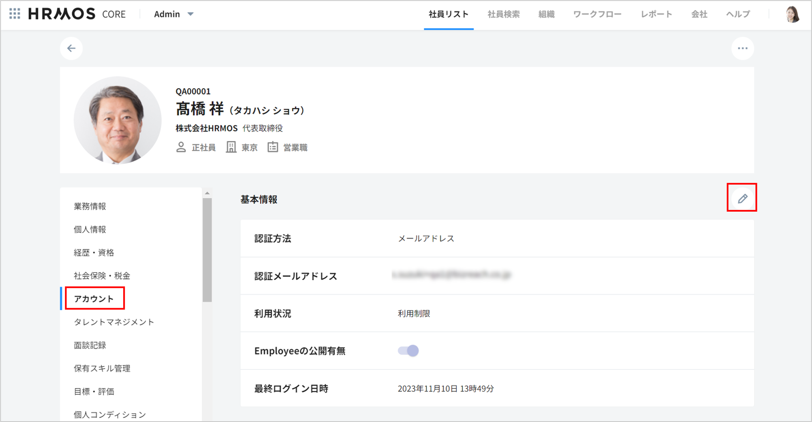Open the user avatar in top right
Viewport: 812px width, 422px height.
(x=792, y=14)
